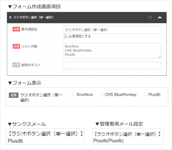Screen dimensions: 172x150
Task: Select the Plusdb radio button
Action: tap(145, 94)
